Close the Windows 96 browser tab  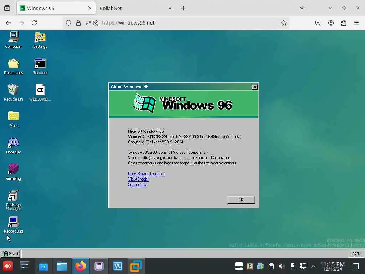[89, 8]
